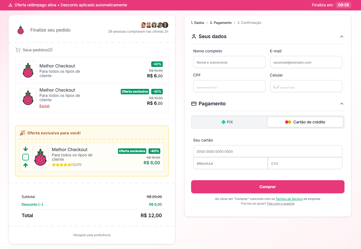Click the five-star rating in the offer
Image resolution: width=361 pixels, height=249 pixels.
(x=62, y=165)
